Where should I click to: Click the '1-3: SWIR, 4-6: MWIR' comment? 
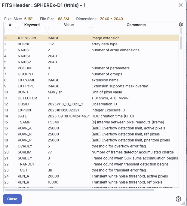coord(135,98)
